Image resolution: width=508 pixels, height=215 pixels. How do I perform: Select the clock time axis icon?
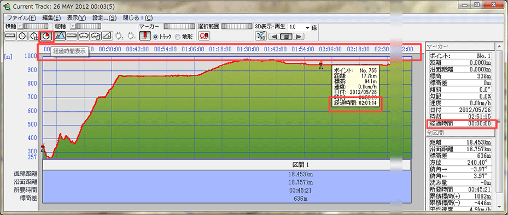pyautogui.click(x=22, y=36)
